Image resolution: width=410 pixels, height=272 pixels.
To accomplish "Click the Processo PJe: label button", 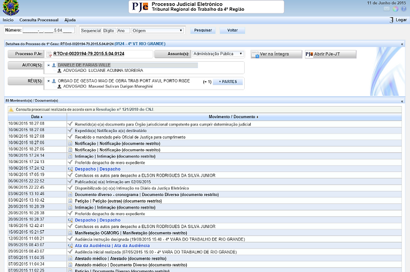I will 26,54.
